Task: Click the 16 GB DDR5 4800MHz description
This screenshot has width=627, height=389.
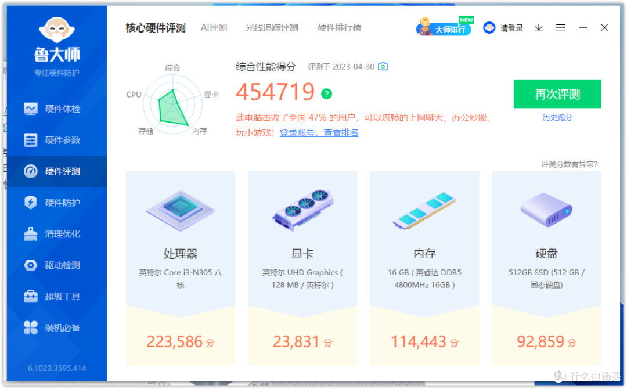Action: pos(424,279)
